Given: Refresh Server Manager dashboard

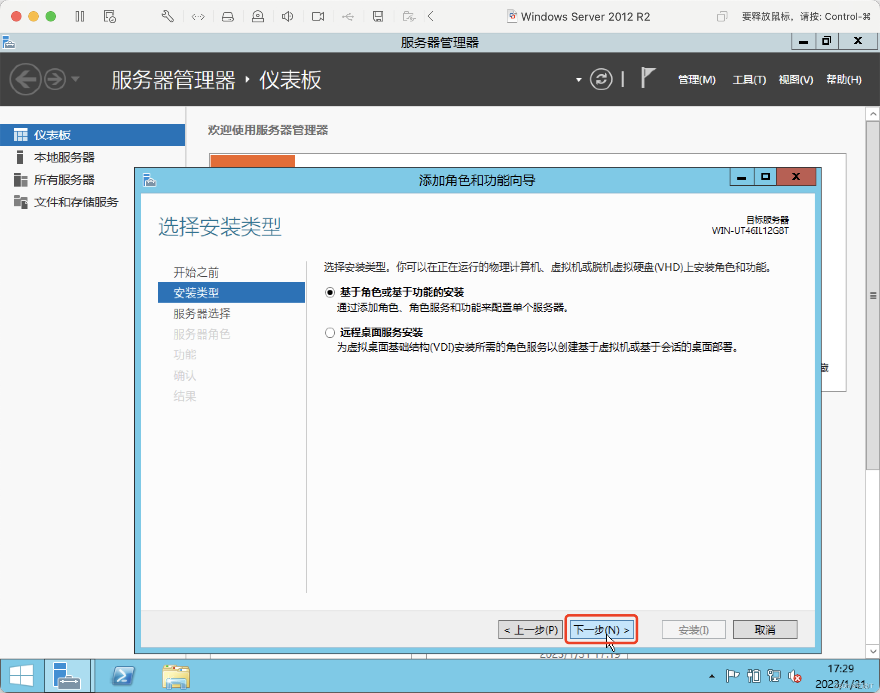Looking at the screenshot, I should click(x=601, y=80).
